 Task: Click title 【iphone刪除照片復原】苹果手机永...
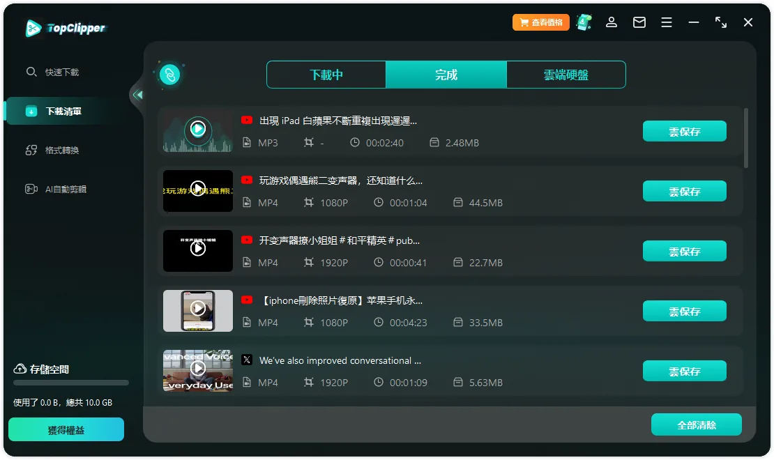pyautogui.click(x=340, y=300)
